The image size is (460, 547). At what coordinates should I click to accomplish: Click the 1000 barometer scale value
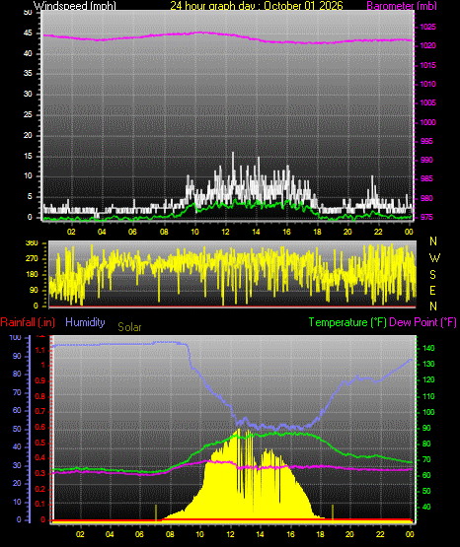(427, 122)
